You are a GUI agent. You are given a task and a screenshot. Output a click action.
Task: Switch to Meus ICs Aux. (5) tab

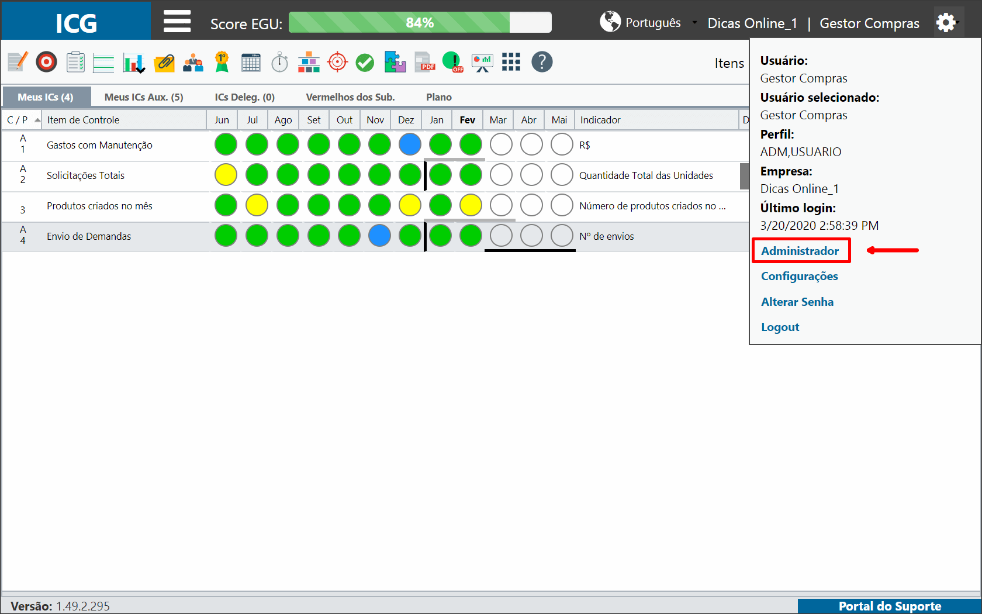(144, 97)
